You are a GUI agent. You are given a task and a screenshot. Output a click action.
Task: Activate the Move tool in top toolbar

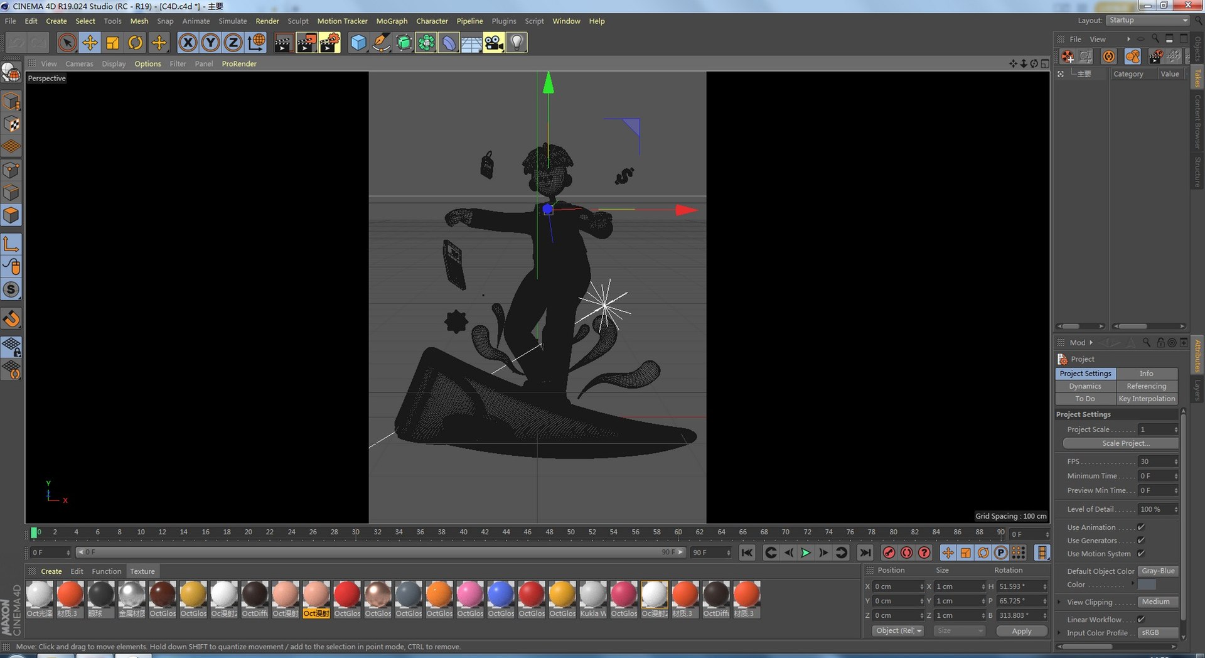(x=90, y=43)
